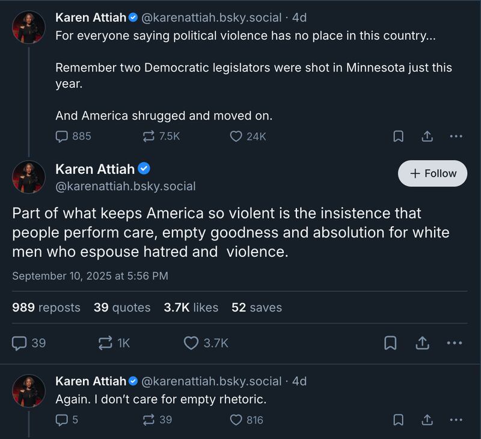The width and height of the screenshot is (481, 439).
Task: Click the reply icon showing 39 replies
Action: pos(20,343)
